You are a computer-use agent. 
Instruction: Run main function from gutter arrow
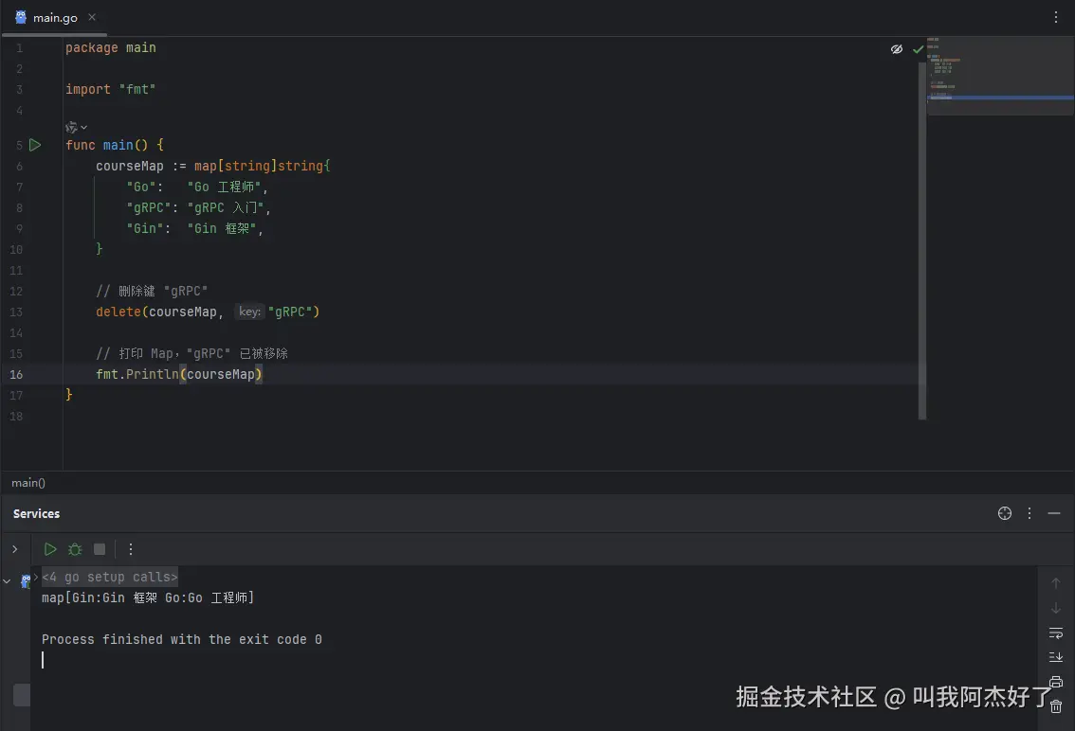click(35, 145)
